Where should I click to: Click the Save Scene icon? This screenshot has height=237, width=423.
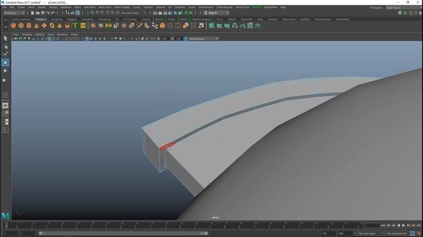pos(42,13)
